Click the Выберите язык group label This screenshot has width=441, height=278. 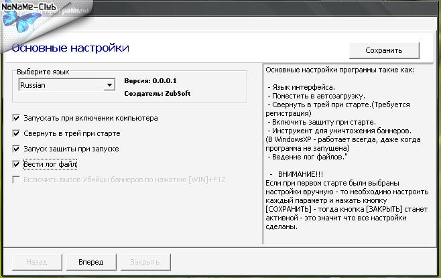click(43, 71)
